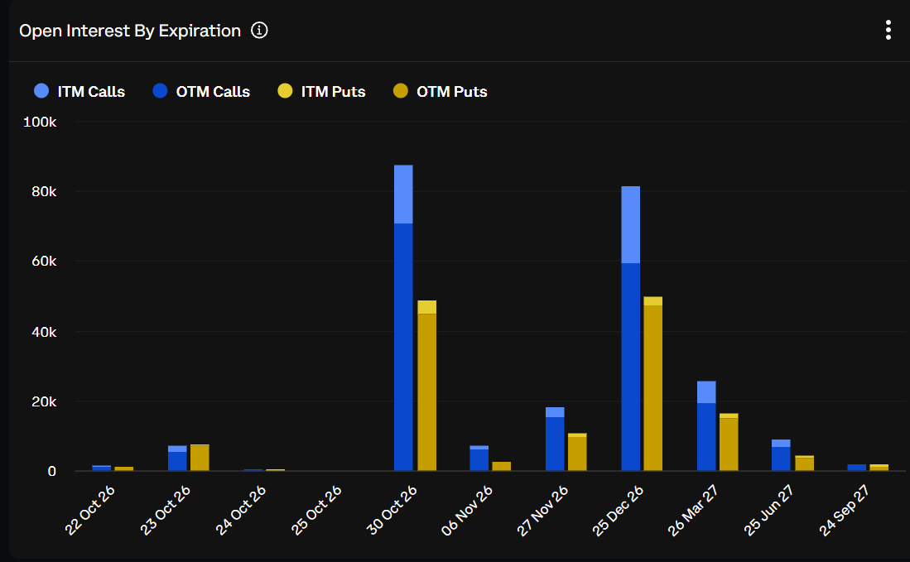Select the 30 Oct 26 puts bar

pos(426,386)
